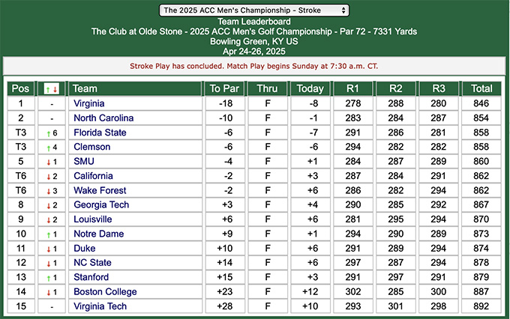Click SMU's red down arrow
The image size is (510, 319).
[49, 162]
